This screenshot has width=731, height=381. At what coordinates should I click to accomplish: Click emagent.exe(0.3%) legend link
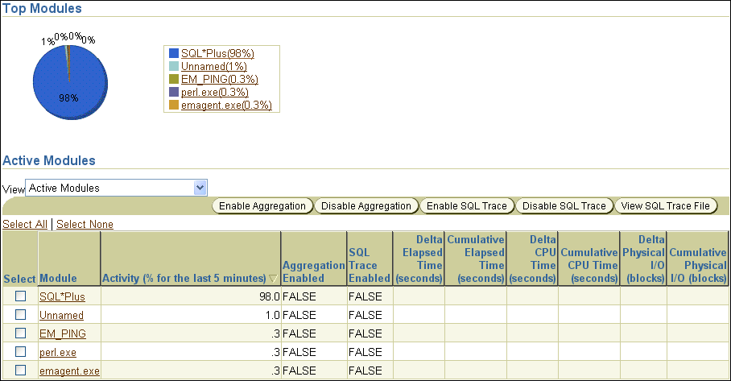[x=226, y=105]
